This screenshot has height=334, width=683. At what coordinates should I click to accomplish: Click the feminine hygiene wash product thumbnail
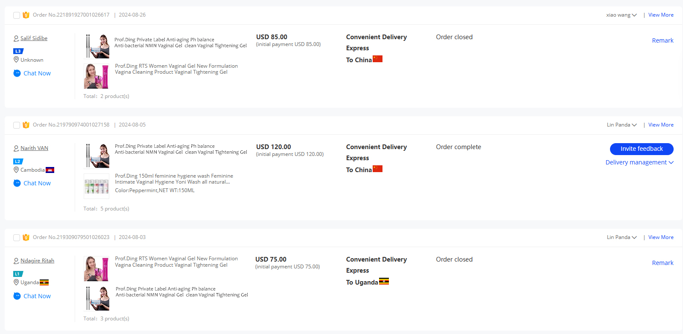[96, 186]
